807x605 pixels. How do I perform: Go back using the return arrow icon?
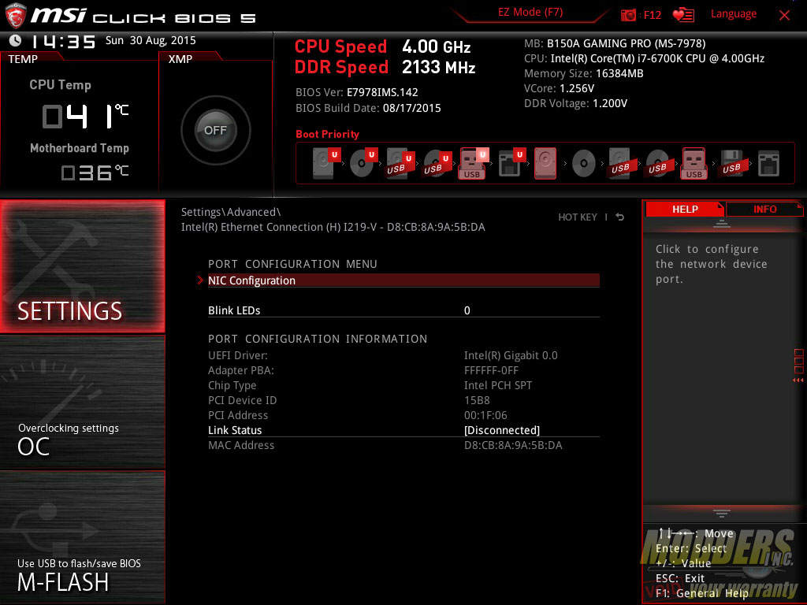click(x=620, y=217)
